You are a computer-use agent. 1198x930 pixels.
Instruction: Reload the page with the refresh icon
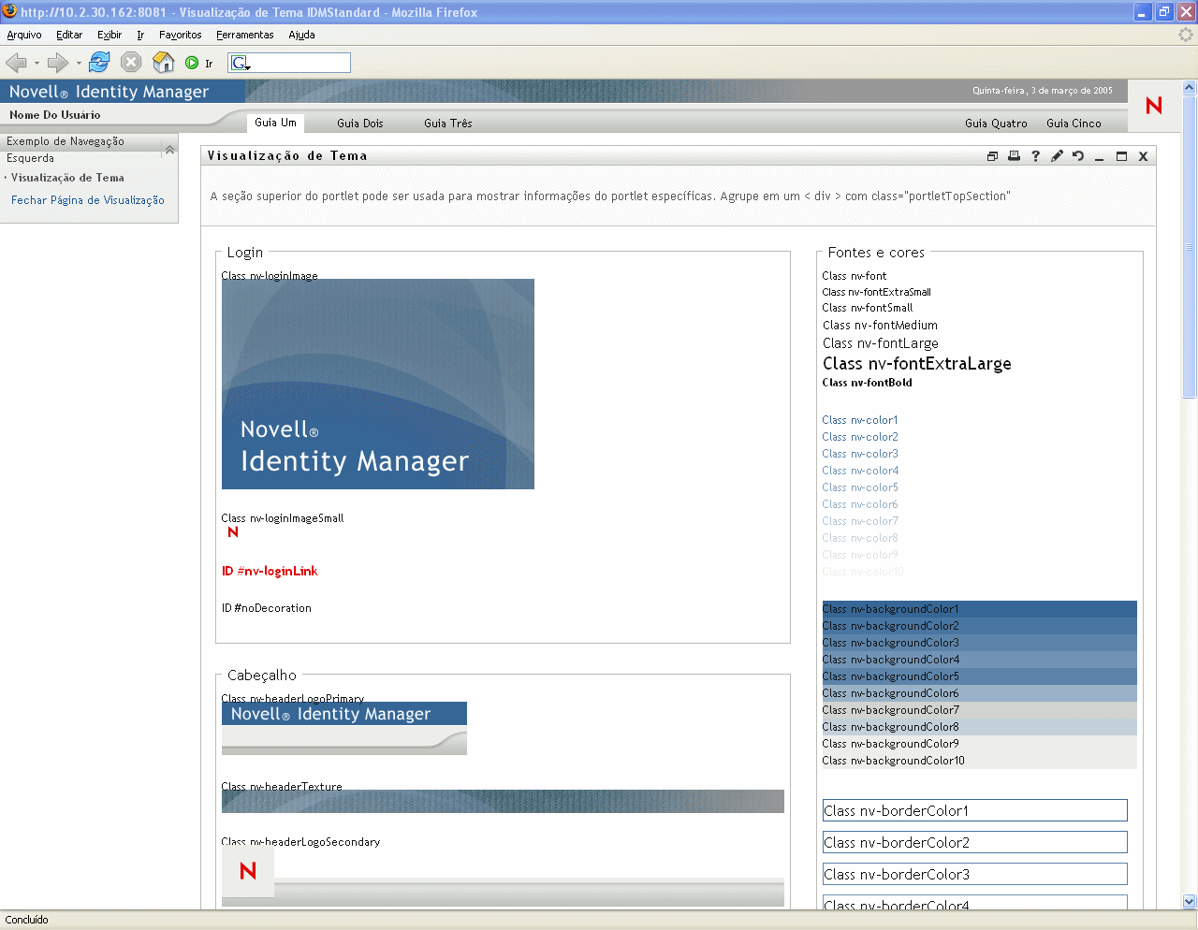click(99, 63)
